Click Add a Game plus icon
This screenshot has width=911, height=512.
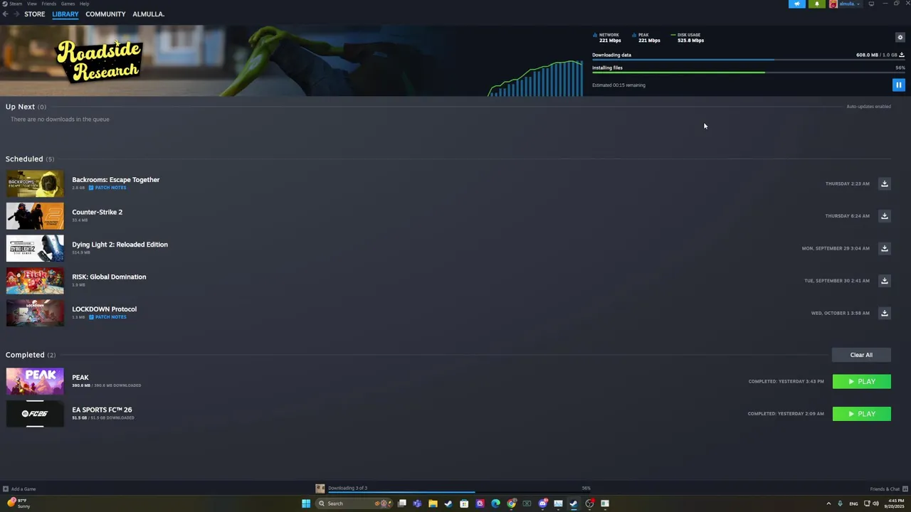[x=6, y=489]
